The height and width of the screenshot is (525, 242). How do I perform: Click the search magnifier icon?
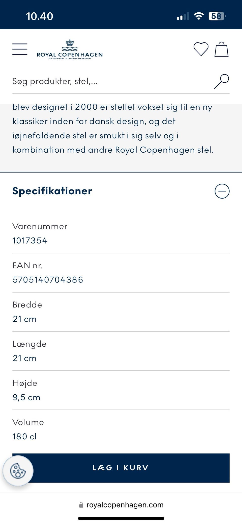pos(221,81)
